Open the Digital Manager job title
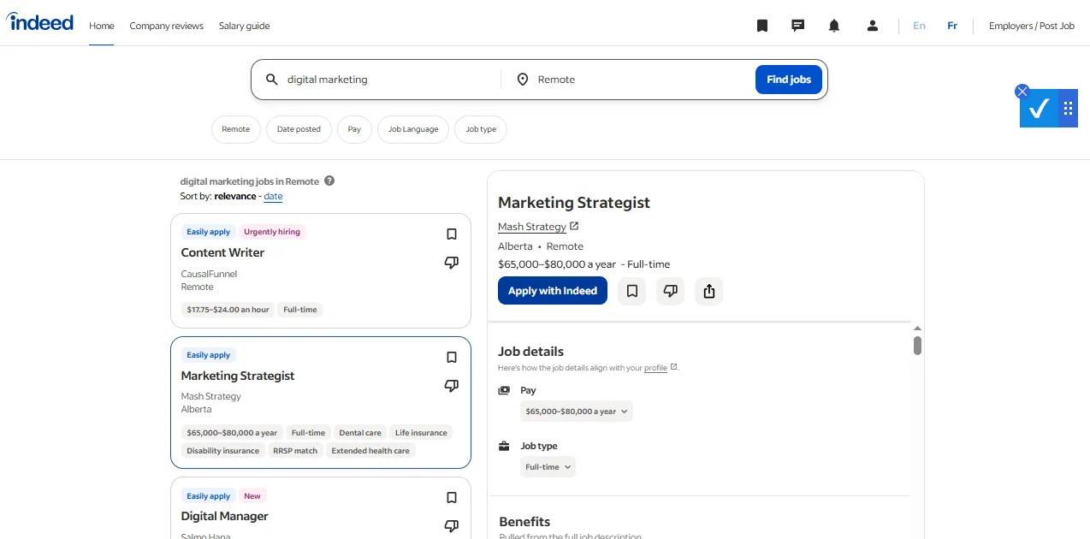This screenshot has height=539, width=1090. click(x=224, y=516)
